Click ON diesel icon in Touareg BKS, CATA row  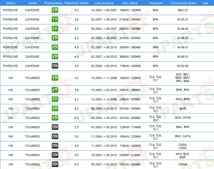click(x=55, y=136)
